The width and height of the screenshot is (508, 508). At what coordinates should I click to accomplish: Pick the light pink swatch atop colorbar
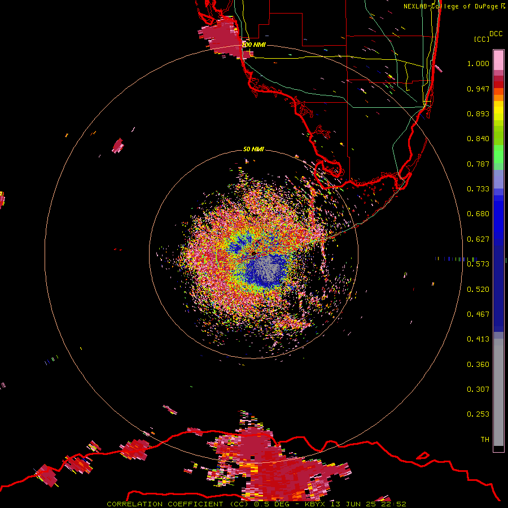coord(498,60)
